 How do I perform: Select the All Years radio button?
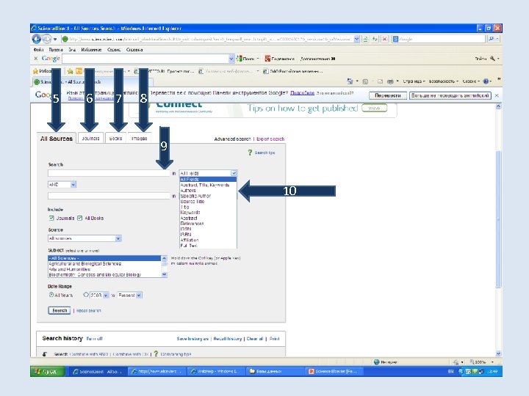tap(51, 295)
